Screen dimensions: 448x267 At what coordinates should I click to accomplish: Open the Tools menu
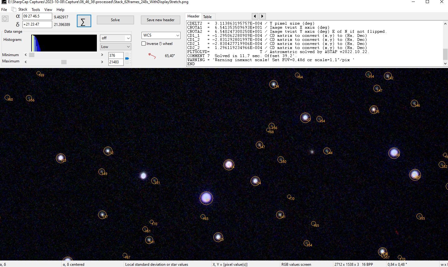pyautogui.click(x=36, y=10)
